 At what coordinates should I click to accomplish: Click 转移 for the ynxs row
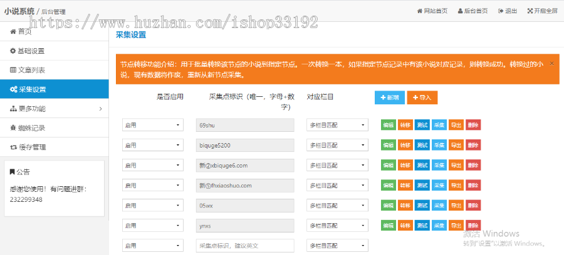click(x=405, y=225)
